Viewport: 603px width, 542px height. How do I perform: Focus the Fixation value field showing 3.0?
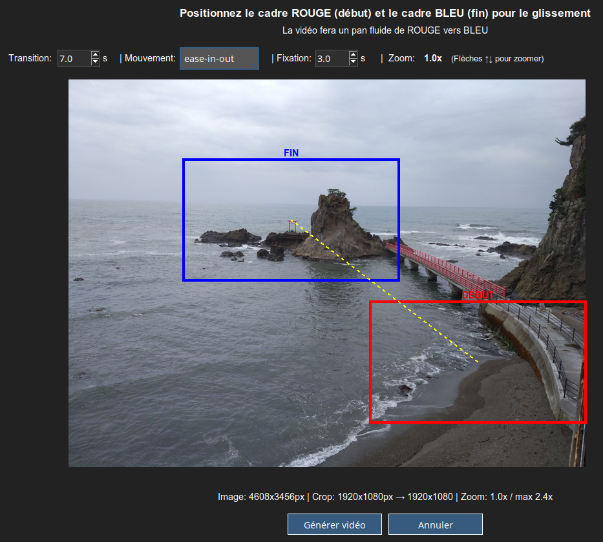(331, 59)
